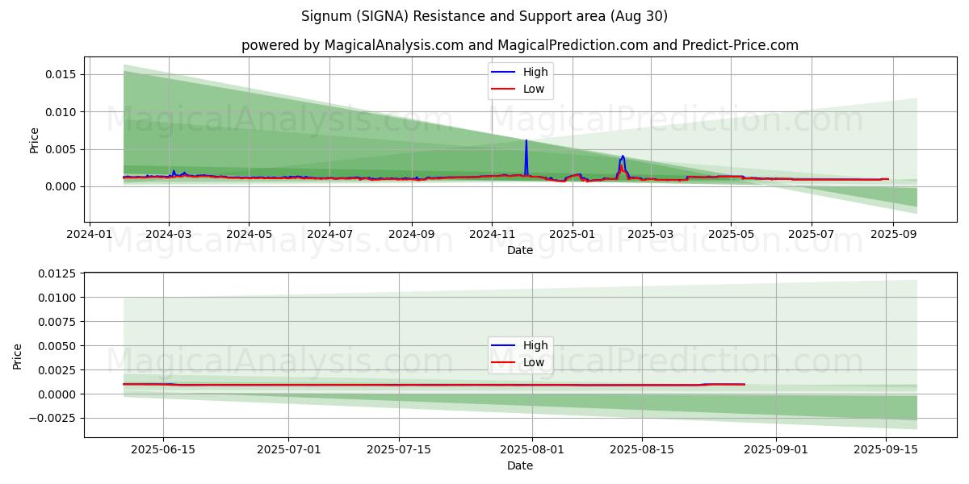The image size is (969, 484).
Task: Click the 2024-05 date tick label
Action: click(249, 235)
